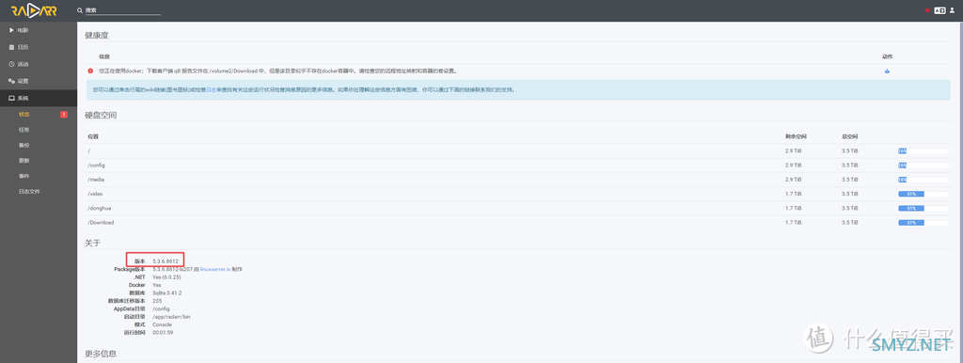
Task: Open the 任务 tasks page
Action: tap(24, 130)
